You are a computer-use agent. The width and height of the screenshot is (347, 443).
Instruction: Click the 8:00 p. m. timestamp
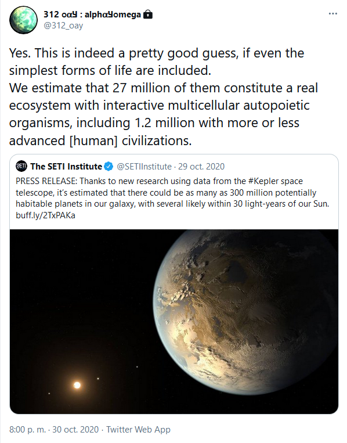pos(27,430)
